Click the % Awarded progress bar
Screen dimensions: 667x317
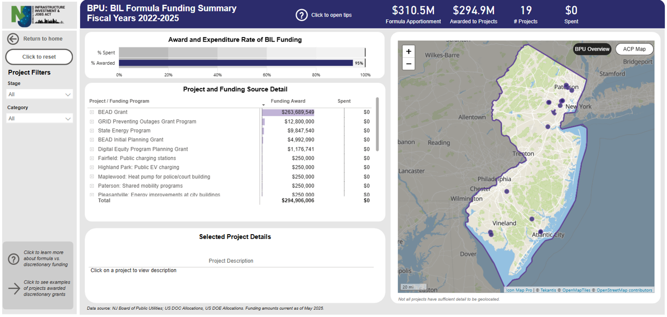(236, 63)
